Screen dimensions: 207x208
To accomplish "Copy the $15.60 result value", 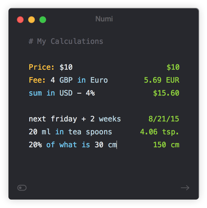I will (166, 93).
